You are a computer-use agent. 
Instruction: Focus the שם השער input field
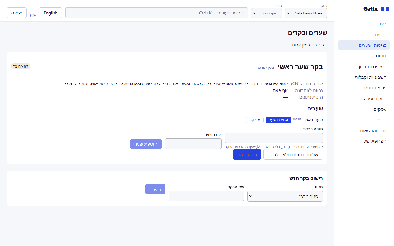[193, 144]
